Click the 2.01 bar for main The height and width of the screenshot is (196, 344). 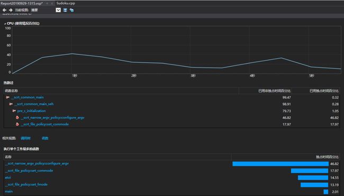tap(326, 192)
